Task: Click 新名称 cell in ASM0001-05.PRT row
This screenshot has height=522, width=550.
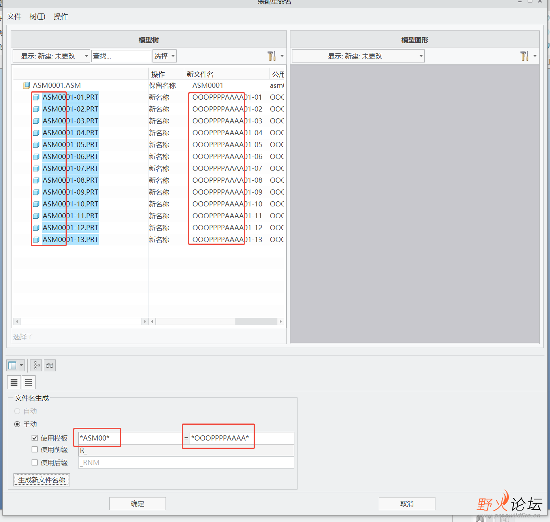Action: [159, 145]
